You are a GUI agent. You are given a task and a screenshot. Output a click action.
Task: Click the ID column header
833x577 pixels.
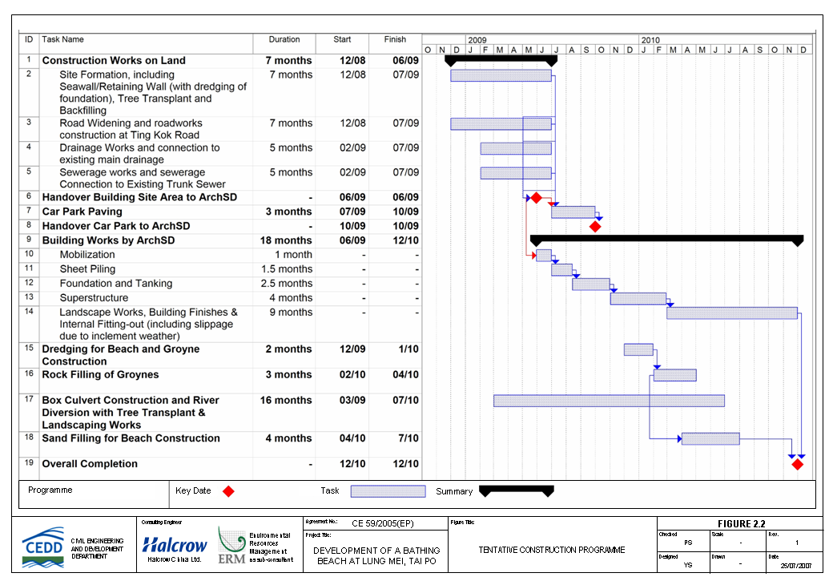point(29,39)
